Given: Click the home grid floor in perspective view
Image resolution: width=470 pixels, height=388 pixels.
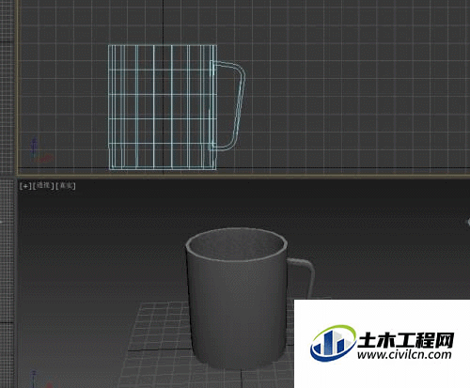Looking at the screenshot, I should 157,345.
